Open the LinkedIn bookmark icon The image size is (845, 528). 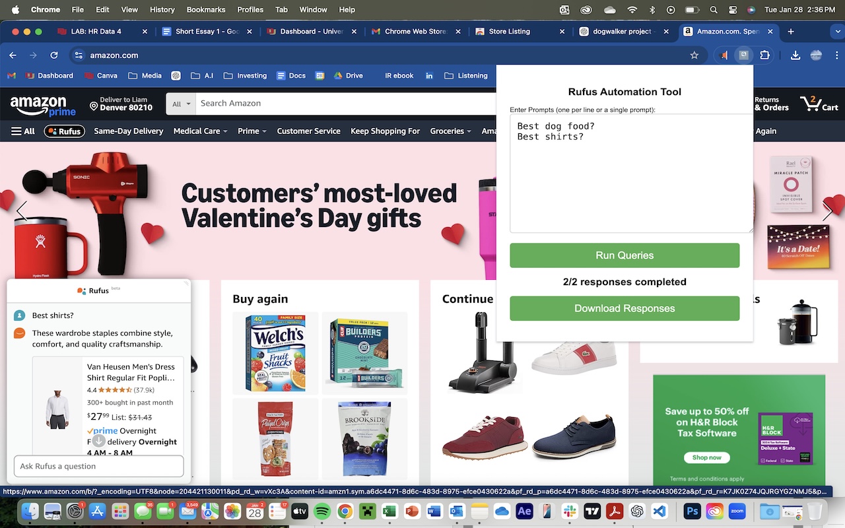point(429,75)
